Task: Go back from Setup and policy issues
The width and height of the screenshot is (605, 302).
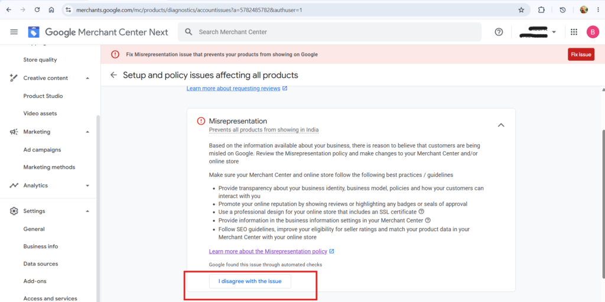Action: pyautogui.click(x=113, y=75)
